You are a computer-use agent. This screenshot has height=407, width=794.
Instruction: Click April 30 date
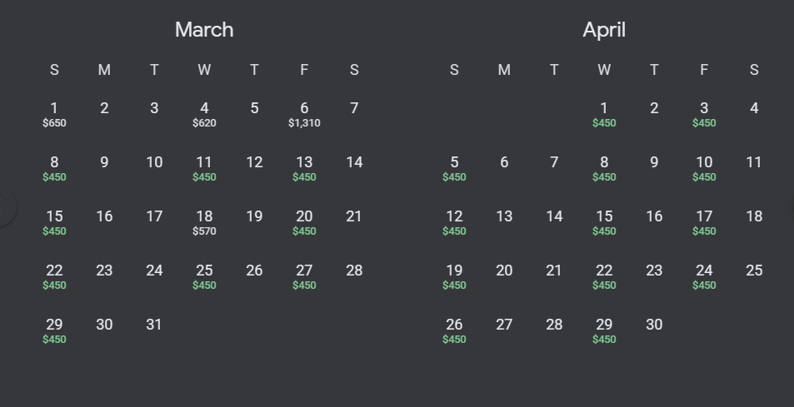click(654, 325)
